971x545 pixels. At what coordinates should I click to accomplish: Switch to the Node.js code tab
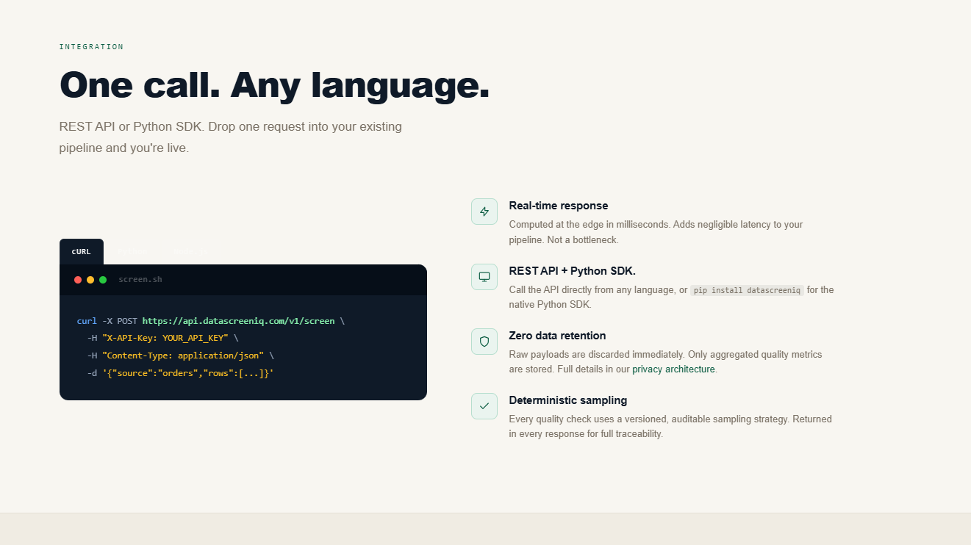[189, 251]
